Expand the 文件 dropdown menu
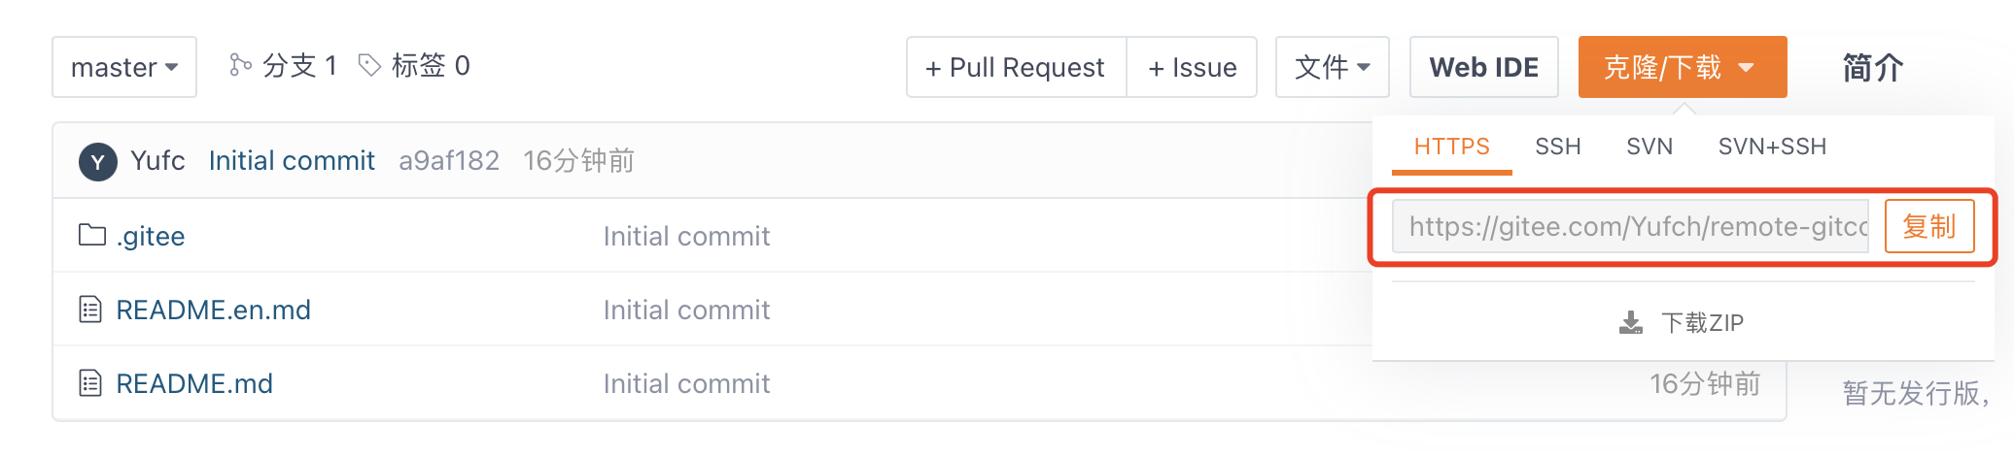2014x458 pixels. click(1332, 67)
